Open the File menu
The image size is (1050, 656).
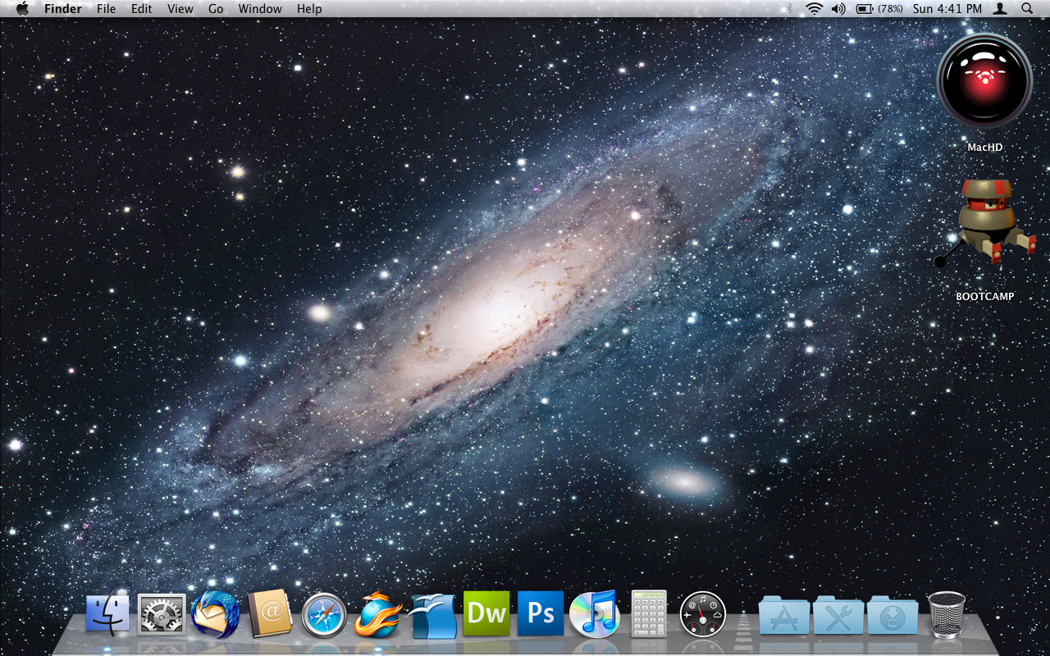(x=106, y=9)
